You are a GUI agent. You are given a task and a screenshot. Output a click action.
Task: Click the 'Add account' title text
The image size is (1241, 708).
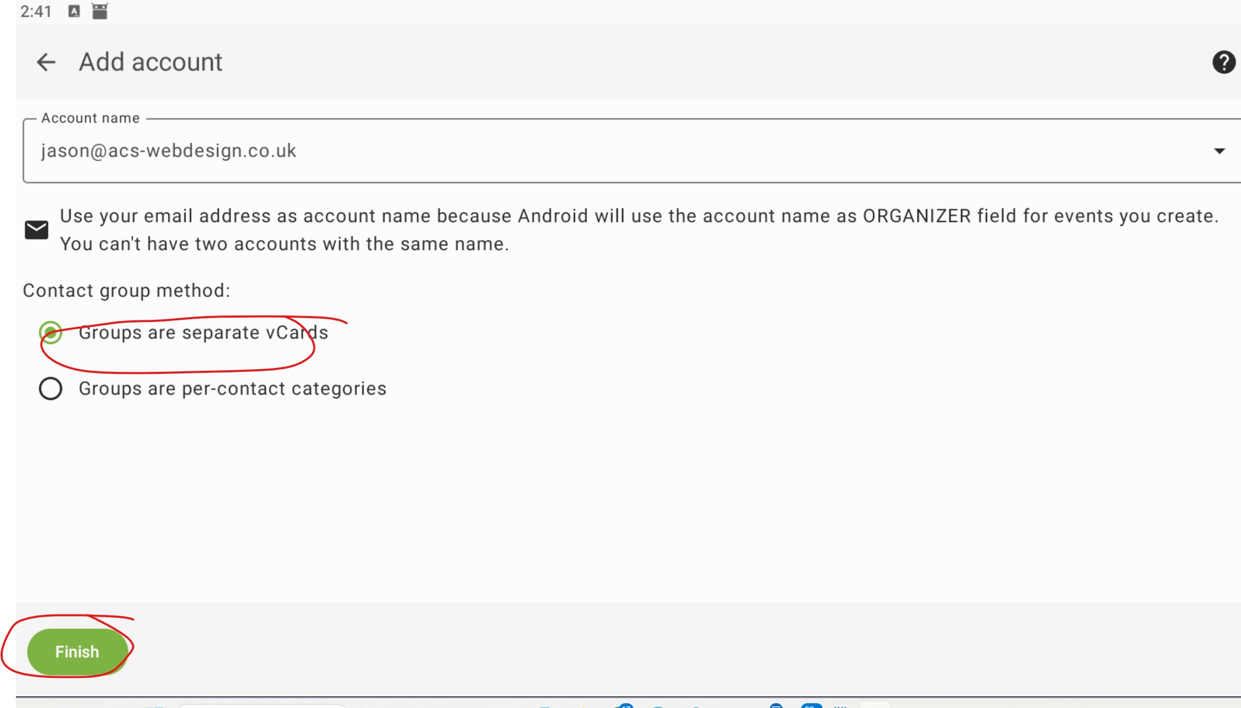tap(151, 62)
